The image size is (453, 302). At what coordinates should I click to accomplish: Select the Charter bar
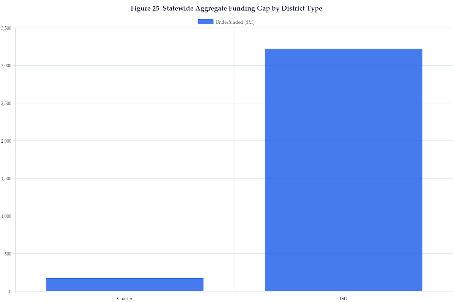tap(125, 285)
